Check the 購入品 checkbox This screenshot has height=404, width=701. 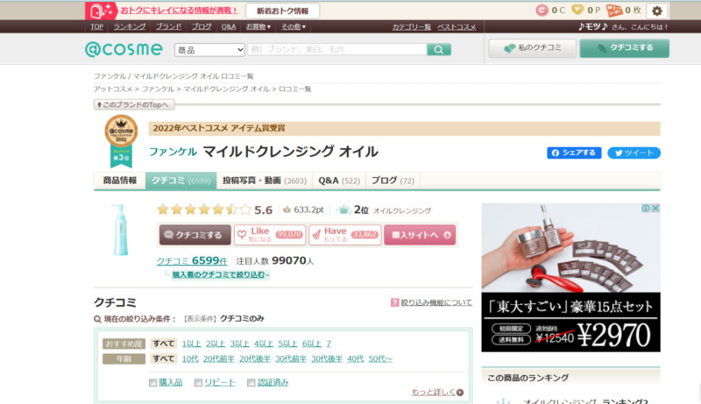tap(152, 383)
